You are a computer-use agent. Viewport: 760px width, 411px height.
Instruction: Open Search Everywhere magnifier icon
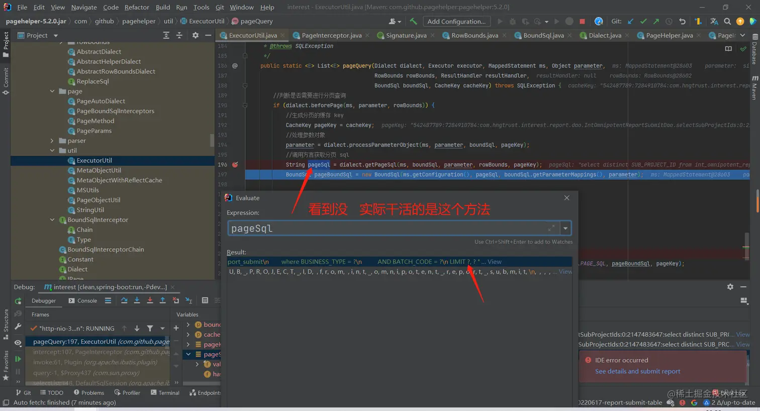727,21
